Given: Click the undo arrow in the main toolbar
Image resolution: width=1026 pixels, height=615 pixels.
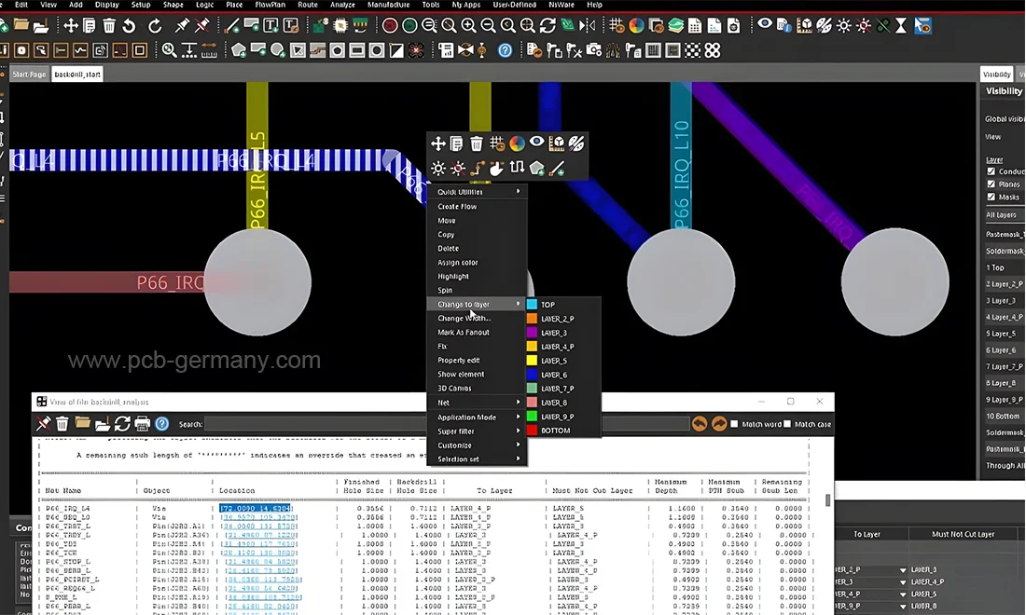Looking at the screenshot, I should point(130,26).
